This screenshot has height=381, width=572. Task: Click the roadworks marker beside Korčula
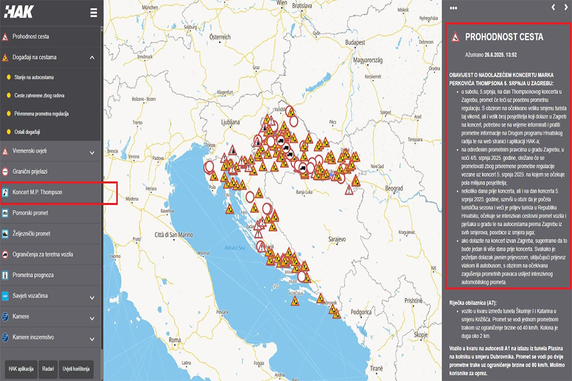coord(295,301)
